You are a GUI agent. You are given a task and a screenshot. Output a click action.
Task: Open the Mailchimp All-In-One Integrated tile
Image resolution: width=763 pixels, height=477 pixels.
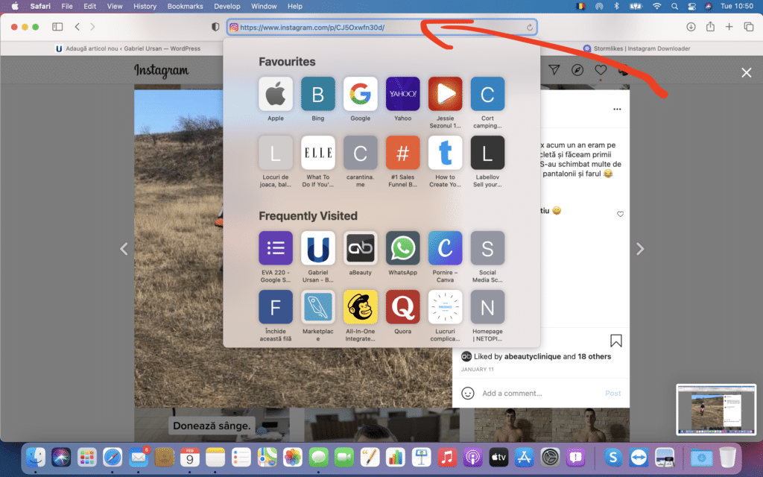click(x=360, y=307)
